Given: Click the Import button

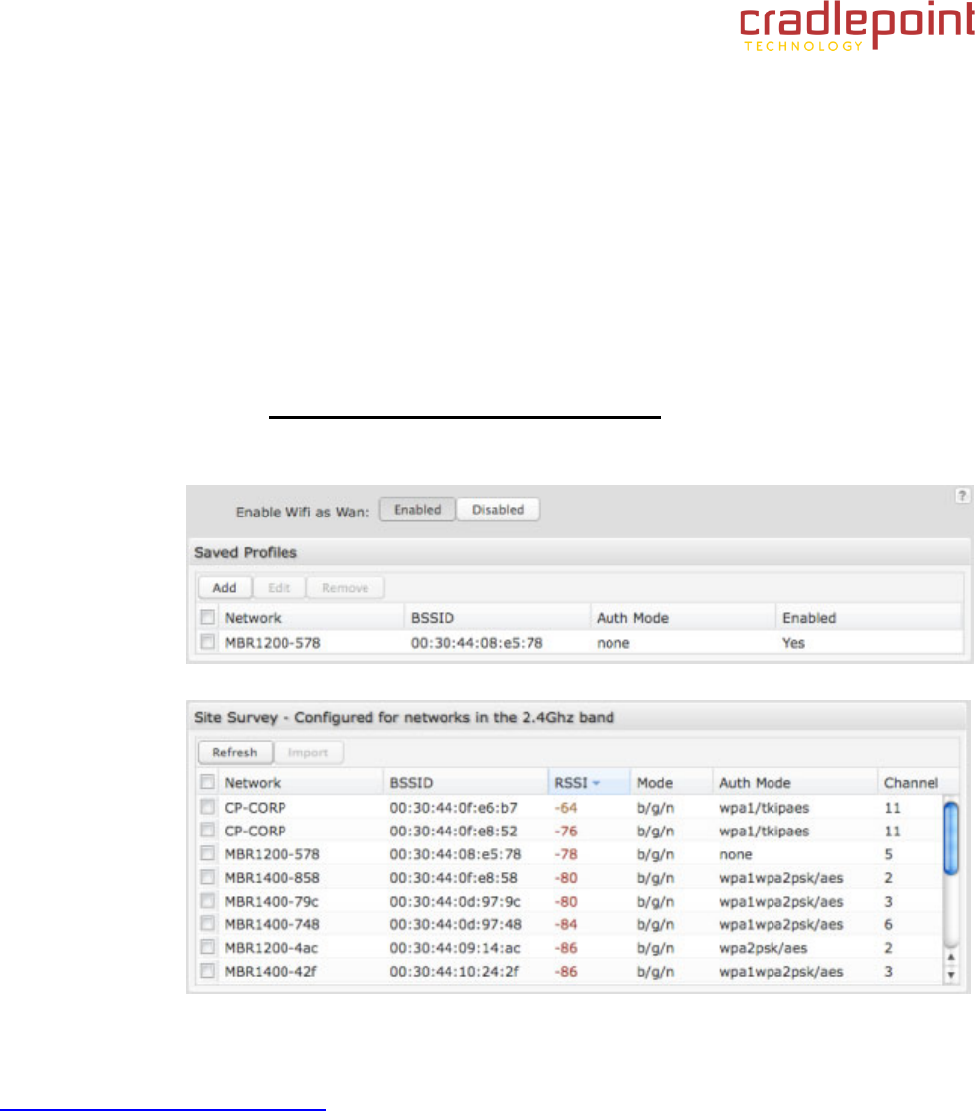Looking at the screenshot, I should click(x=308, y=753).
